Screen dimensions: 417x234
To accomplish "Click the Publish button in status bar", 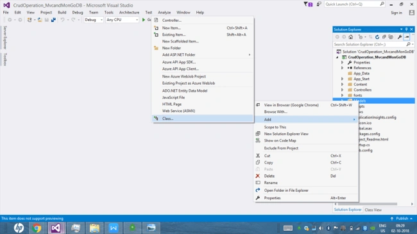I will [x=402, y=219].
